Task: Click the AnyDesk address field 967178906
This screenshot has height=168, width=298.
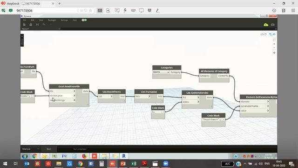Action: click(46, 11)
